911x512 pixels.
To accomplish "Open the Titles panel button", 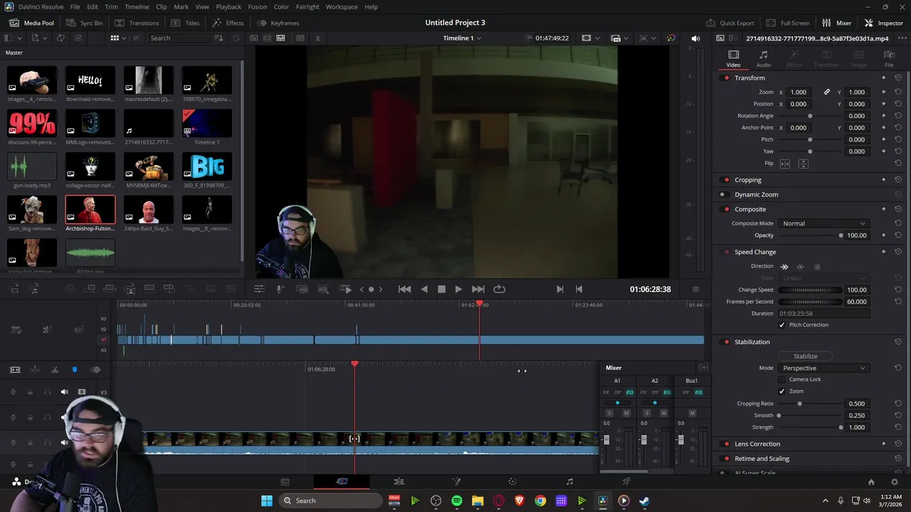I will (185, 23).
